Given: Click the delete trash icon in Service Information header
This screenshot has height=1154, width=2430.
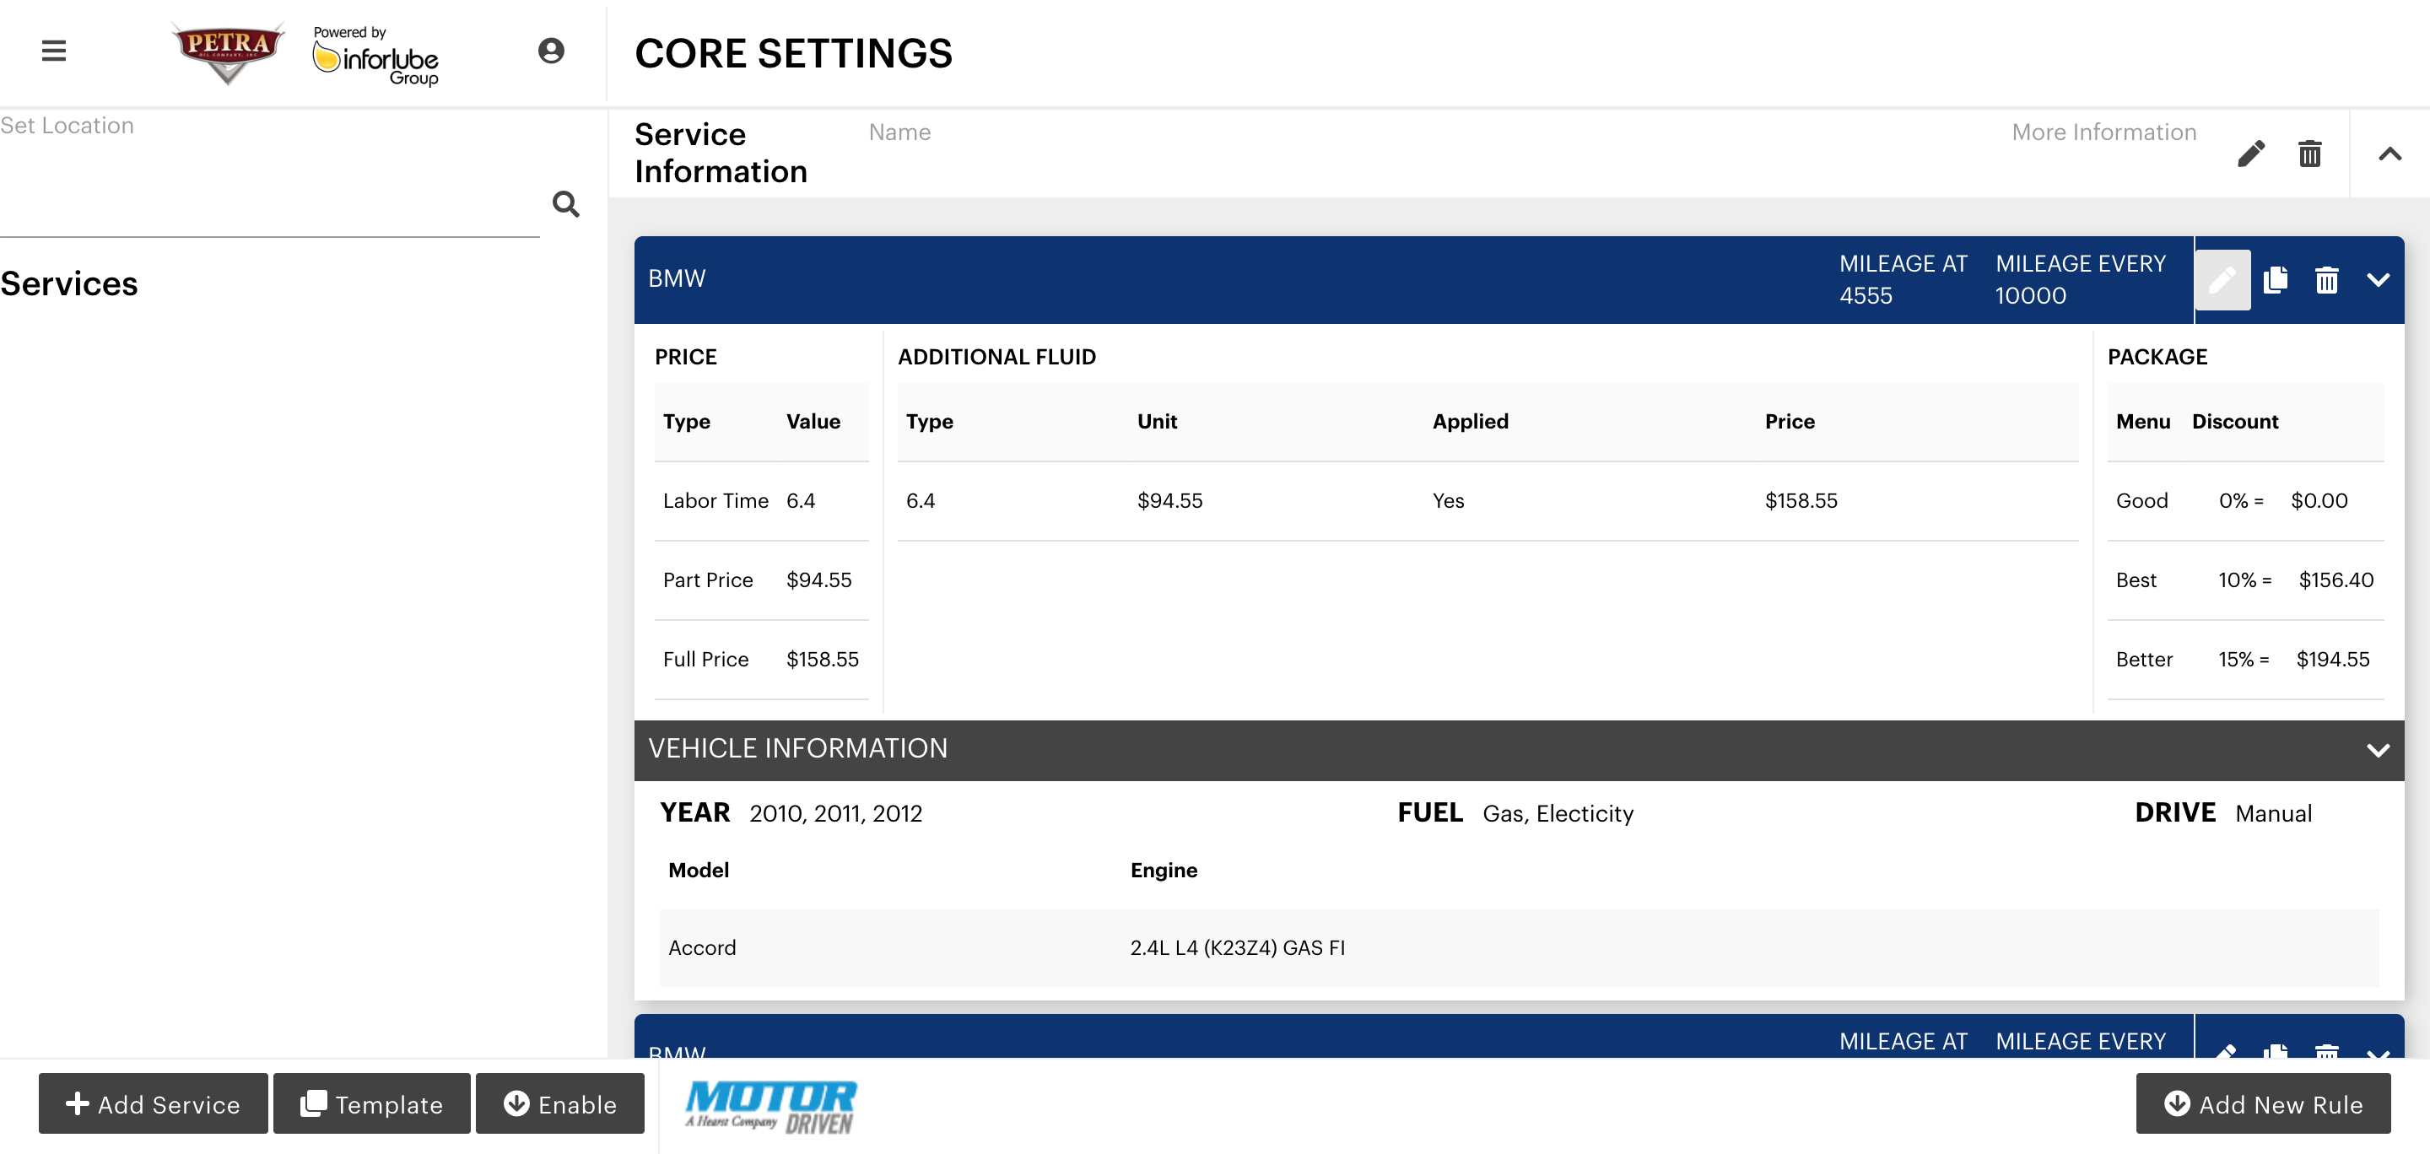Looking at the screenshot, I should coord(2311,152).
